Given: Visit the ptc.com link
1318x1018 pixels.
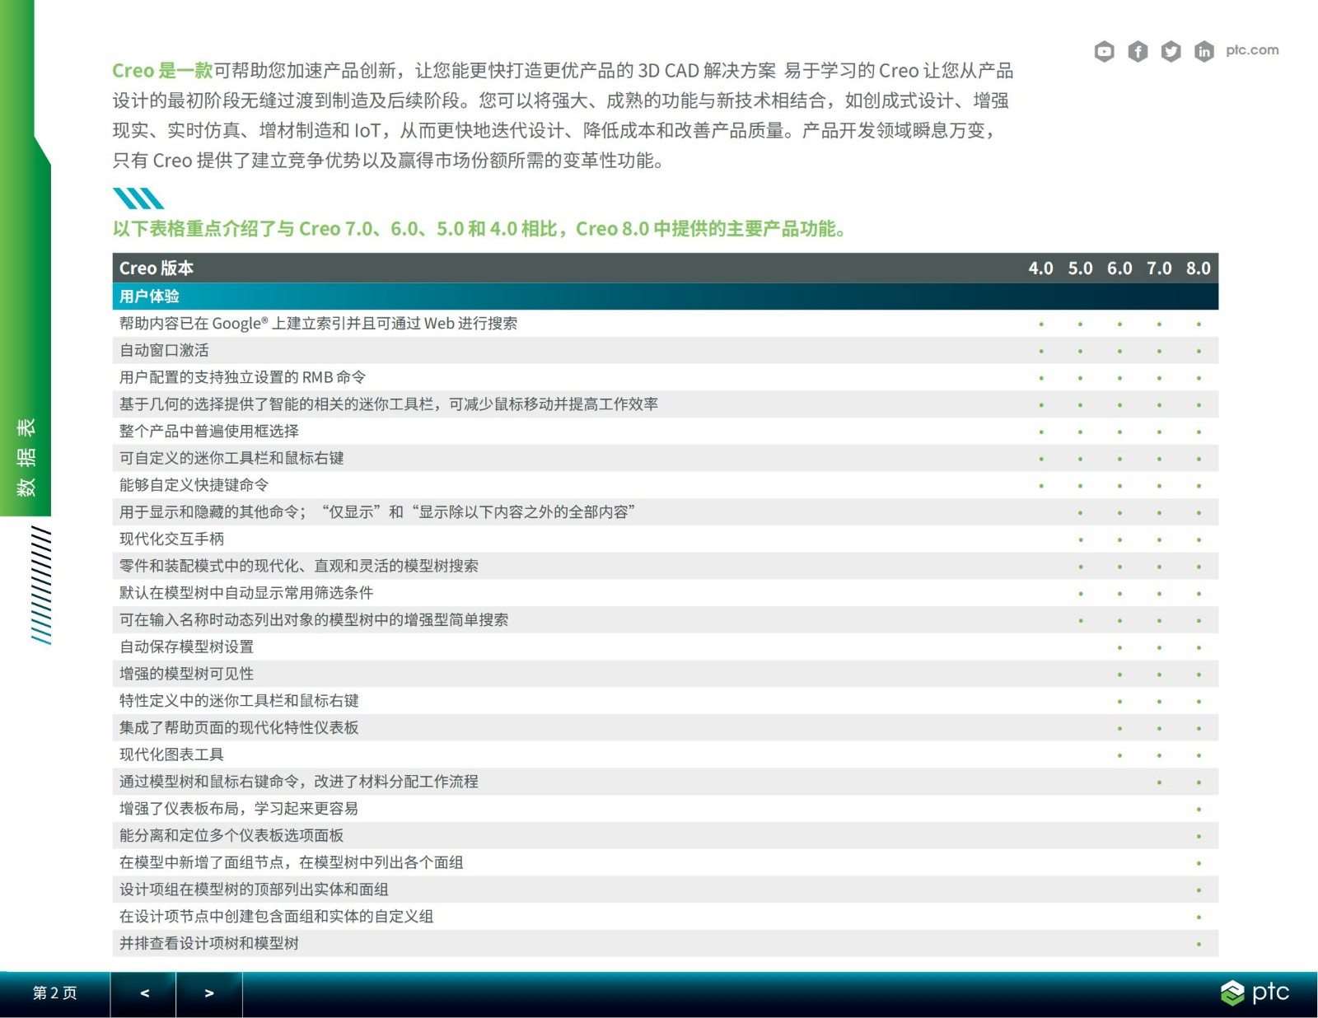Looking at the screenshot, I should [x=1251, y=50].
